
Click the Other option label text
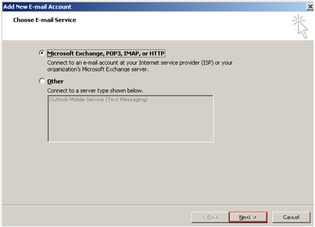click(55, 81)
